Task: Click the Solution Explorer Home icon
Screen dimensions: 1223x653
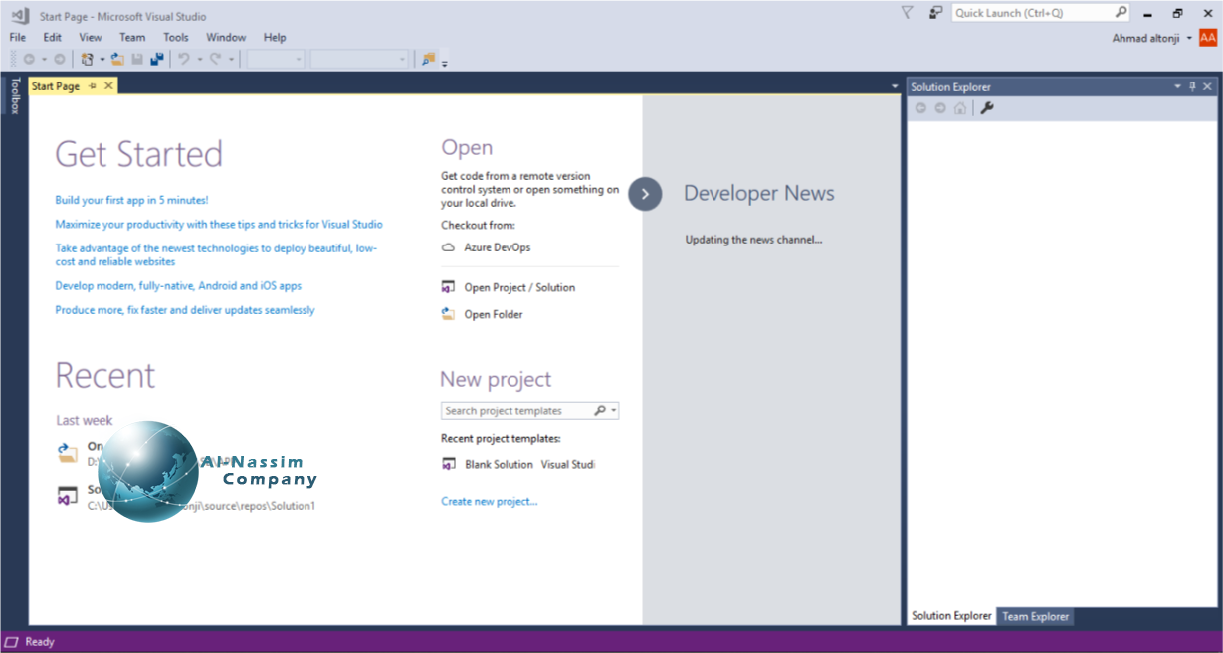Action: (x=959, y=108)
